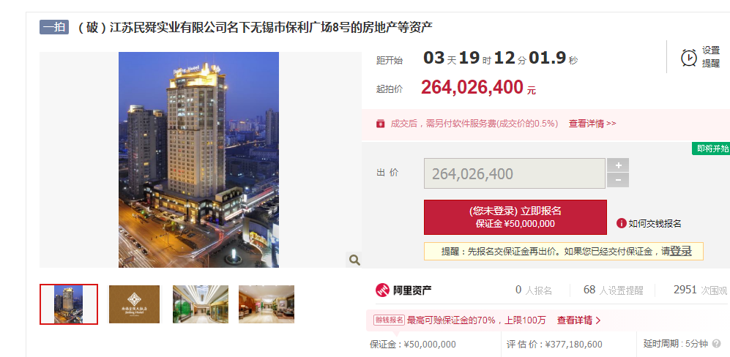Select the Jinling Hotel logo thumbnail
The height and width of the screenshot is (357, 730).
[x=134, y=304]
